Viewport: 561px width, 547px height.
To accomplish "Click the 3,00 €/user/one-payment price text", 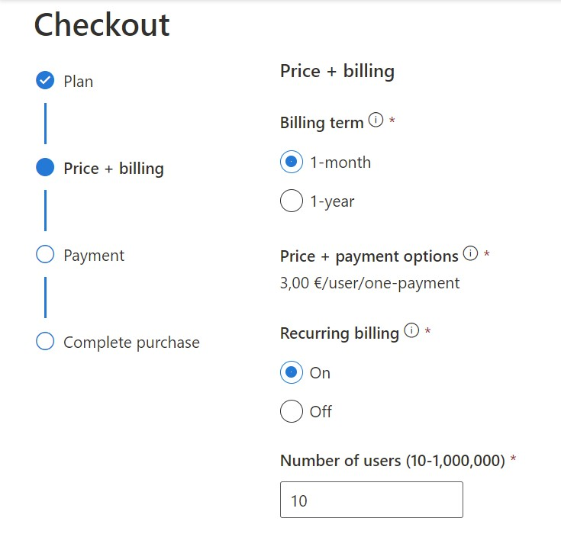I will [x=369, y=283].
